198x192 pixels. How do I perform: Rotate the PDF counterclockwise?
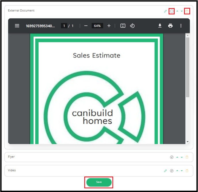pos(132,26)
